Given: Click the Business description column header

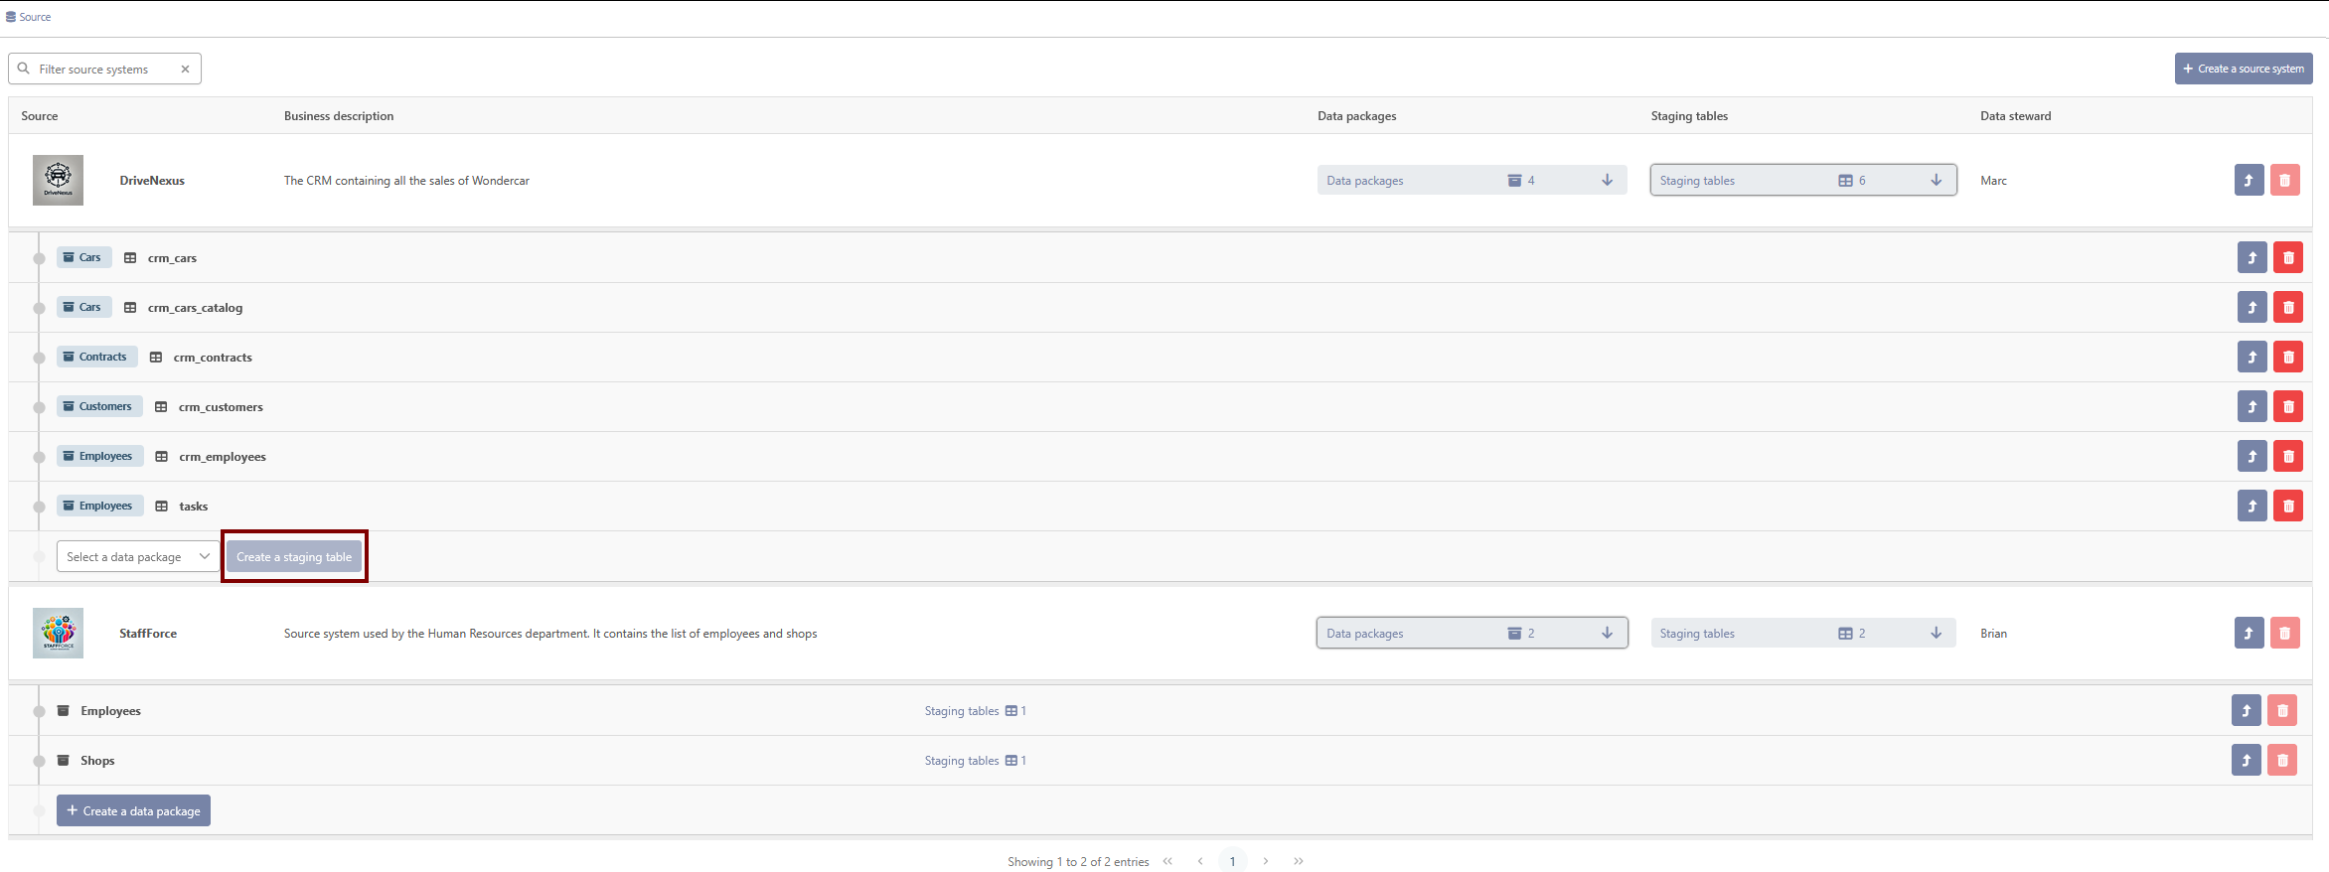Looking at the screenshot, I should tap(339, 116).
